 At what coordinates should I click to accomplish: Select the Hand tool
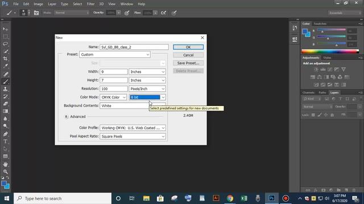[x=5, y=164]
